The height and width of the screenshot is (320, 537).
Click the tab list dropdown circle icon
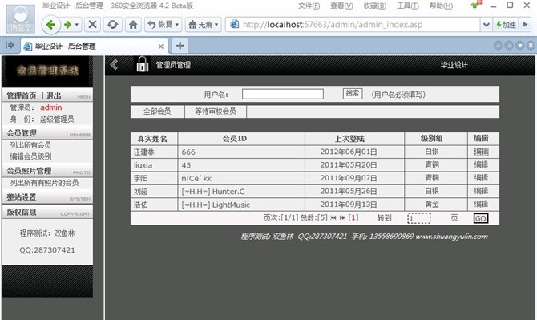point(520,46)
